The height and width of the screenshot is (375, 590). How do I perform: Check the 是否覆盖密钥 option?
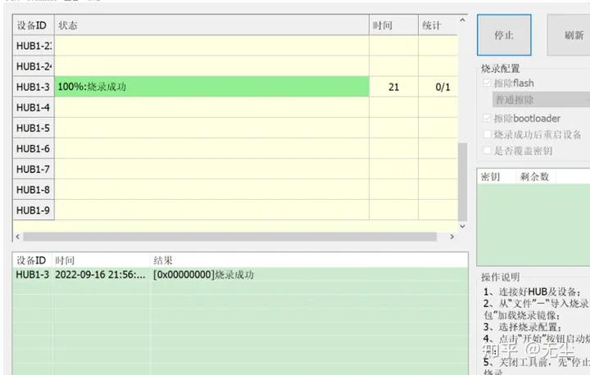click(488, 151)
